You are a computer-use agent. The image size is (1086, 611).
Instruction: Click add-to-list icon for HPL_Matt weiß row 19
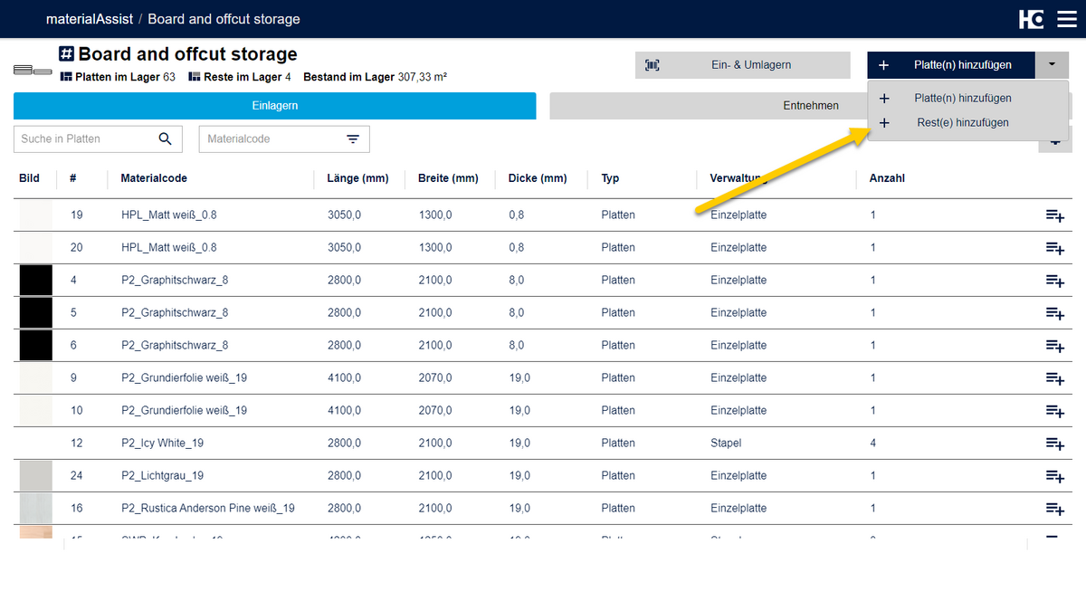(x=1054, y=215)
